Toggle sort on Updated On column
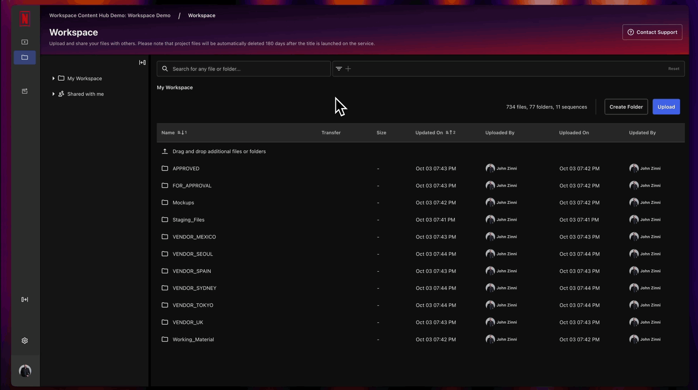 click(450, 133)
